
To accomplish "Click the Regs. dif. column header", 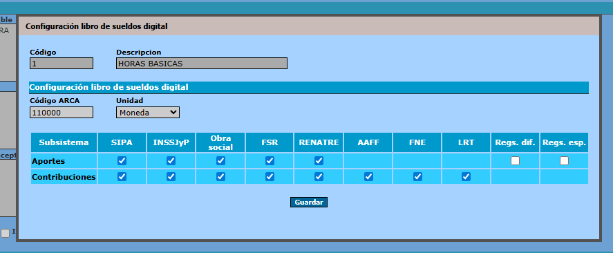I will 516,142.
